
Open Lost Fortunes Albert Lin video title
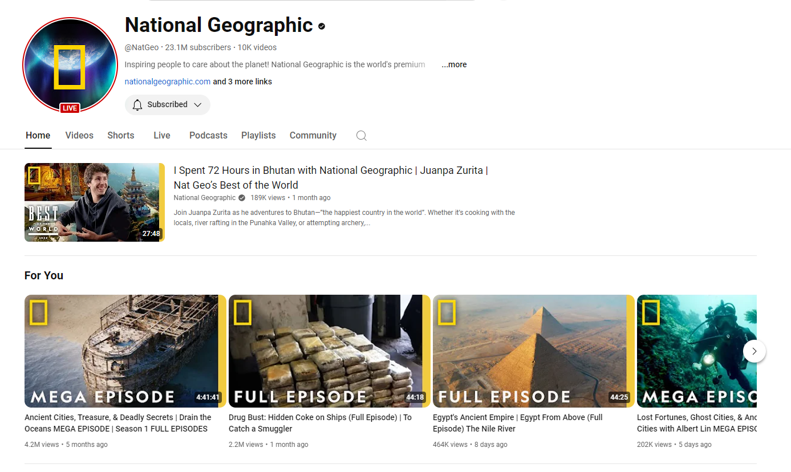click(697, 423)
